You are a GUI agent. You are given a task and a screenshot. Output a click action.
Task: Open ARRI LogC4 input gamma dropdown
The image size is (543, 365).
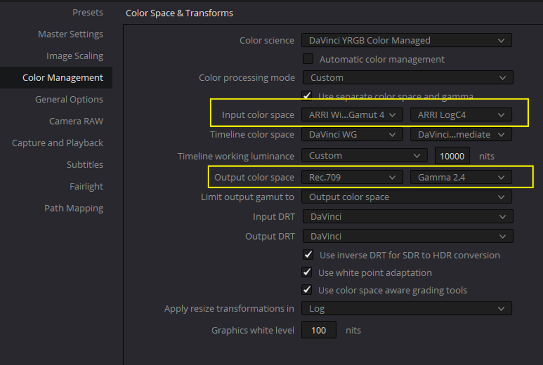pos(461,115)
